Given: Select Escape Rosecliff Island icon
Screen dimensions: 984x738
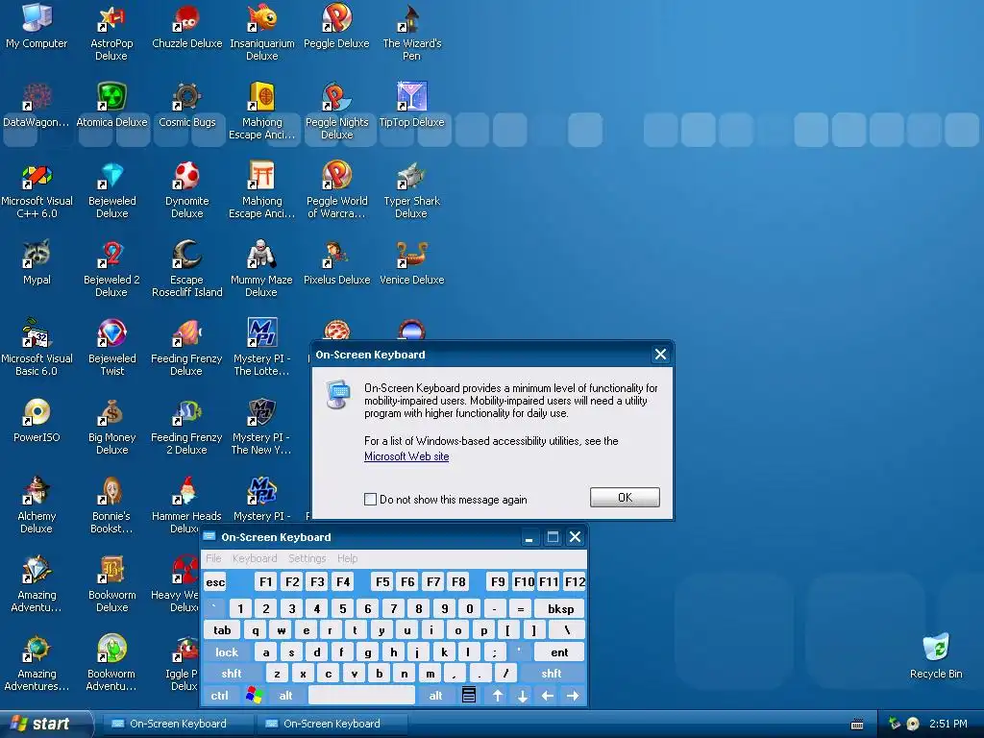Looking at the screenshot, I should click(187, 269).
